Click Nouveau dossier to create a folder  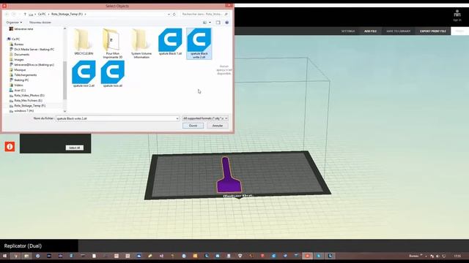pyautogui.click(x=40, y=23)
